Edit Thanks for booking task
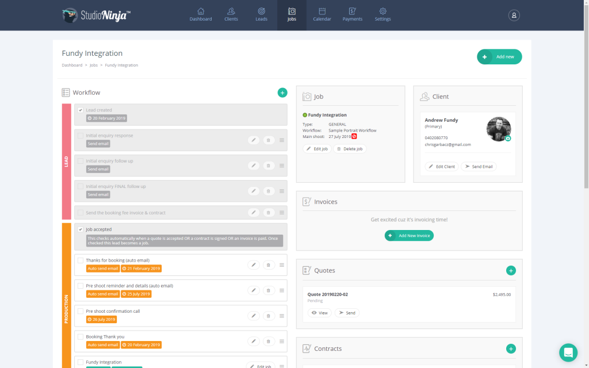Viewport: 589px width, 368px height. pos(254,264)
